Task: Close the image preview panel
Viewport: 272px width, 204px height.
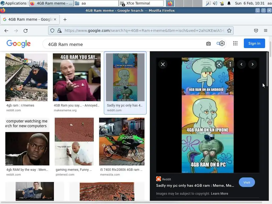Action: [163, 64]
